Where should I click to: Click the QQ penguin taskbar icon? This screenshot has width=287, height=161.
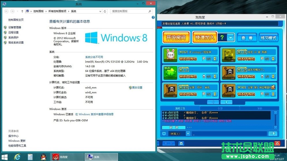[x=43, y=157]
